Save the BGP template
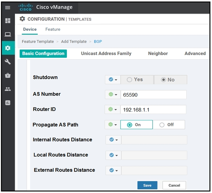This screenshot has width=212, height=193. (x=147, y=185)
